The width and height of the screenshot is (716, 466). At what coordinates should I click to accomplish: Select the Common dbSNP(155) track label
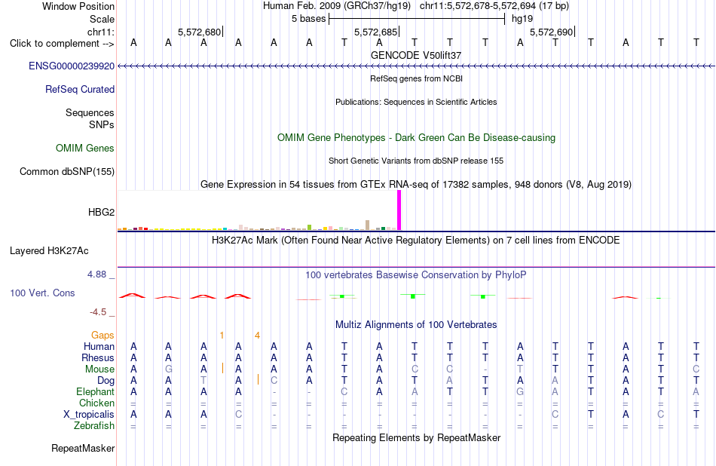(x=66, y=171)
